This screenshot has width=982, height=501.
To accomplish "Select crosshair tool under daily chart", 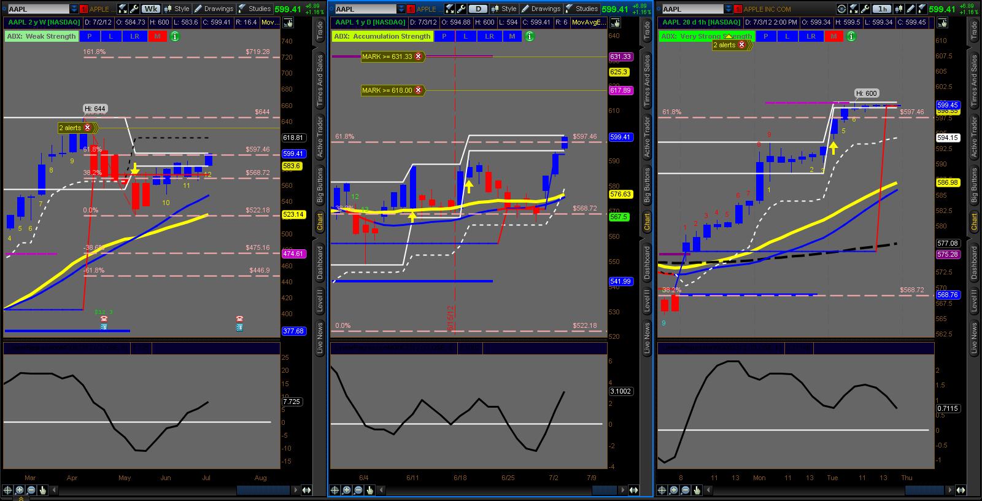I will click(335, 490).
